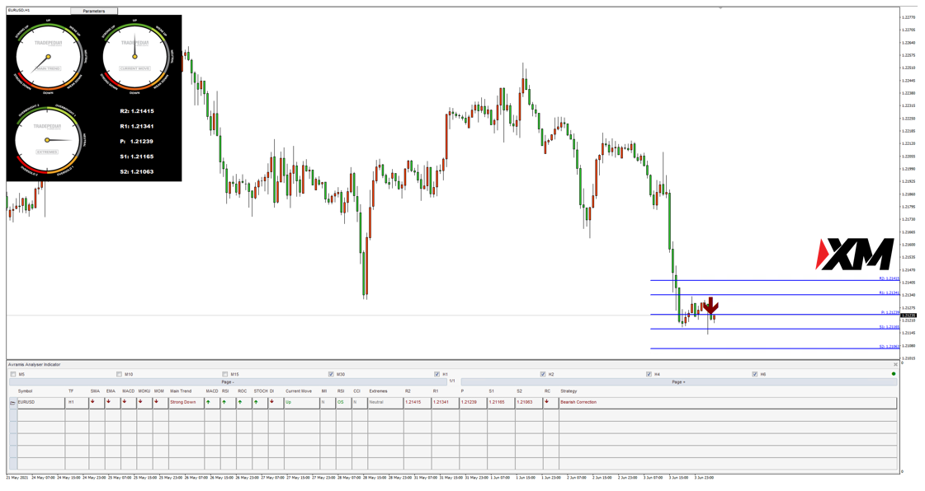Click the red sell arrow on chart
The width and height of the screenshot is (925, 491).
[x=710, y=305]
